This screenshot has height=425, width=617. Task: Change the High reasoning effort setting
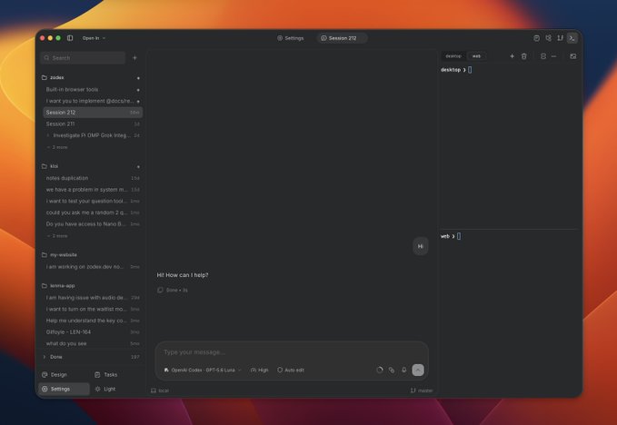point(260,370)
